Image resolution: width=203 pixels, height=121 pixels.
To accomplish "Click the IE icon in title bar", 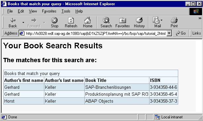I will [4, 4].
